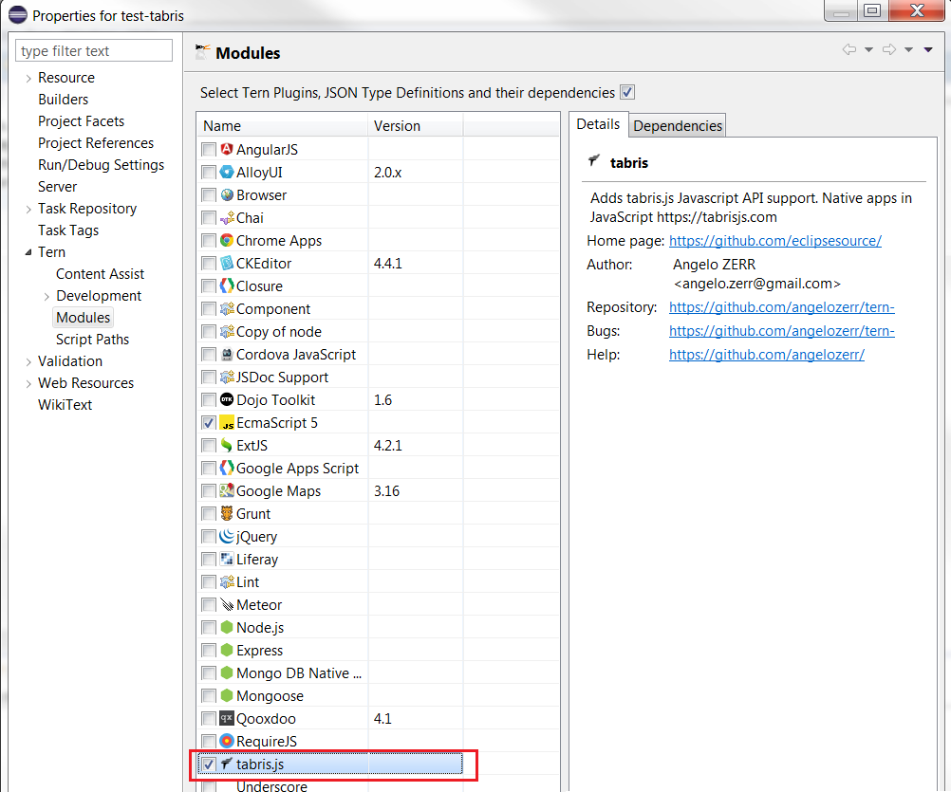Open the tabris home page link
Viewport: 951px width, 792px height.
[x=774, y=241]
